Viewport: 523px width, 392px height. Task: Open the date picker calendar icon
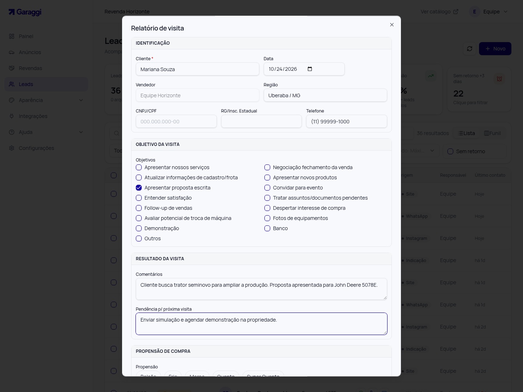click(x=310, y=69)
